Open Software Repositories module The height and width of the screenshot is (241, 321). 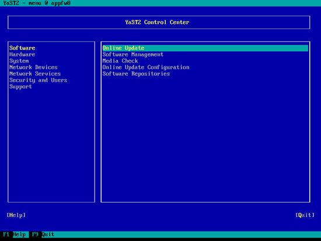click(x=136, y=74)
